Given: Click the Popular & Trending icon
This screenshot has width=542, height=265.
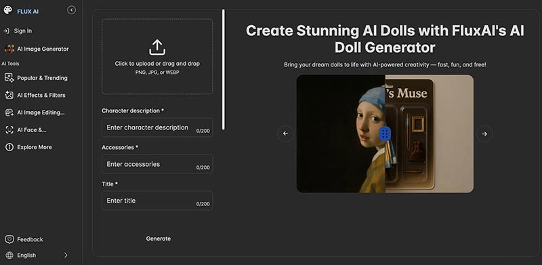Looking at the screenshot, I should [9, 78].
